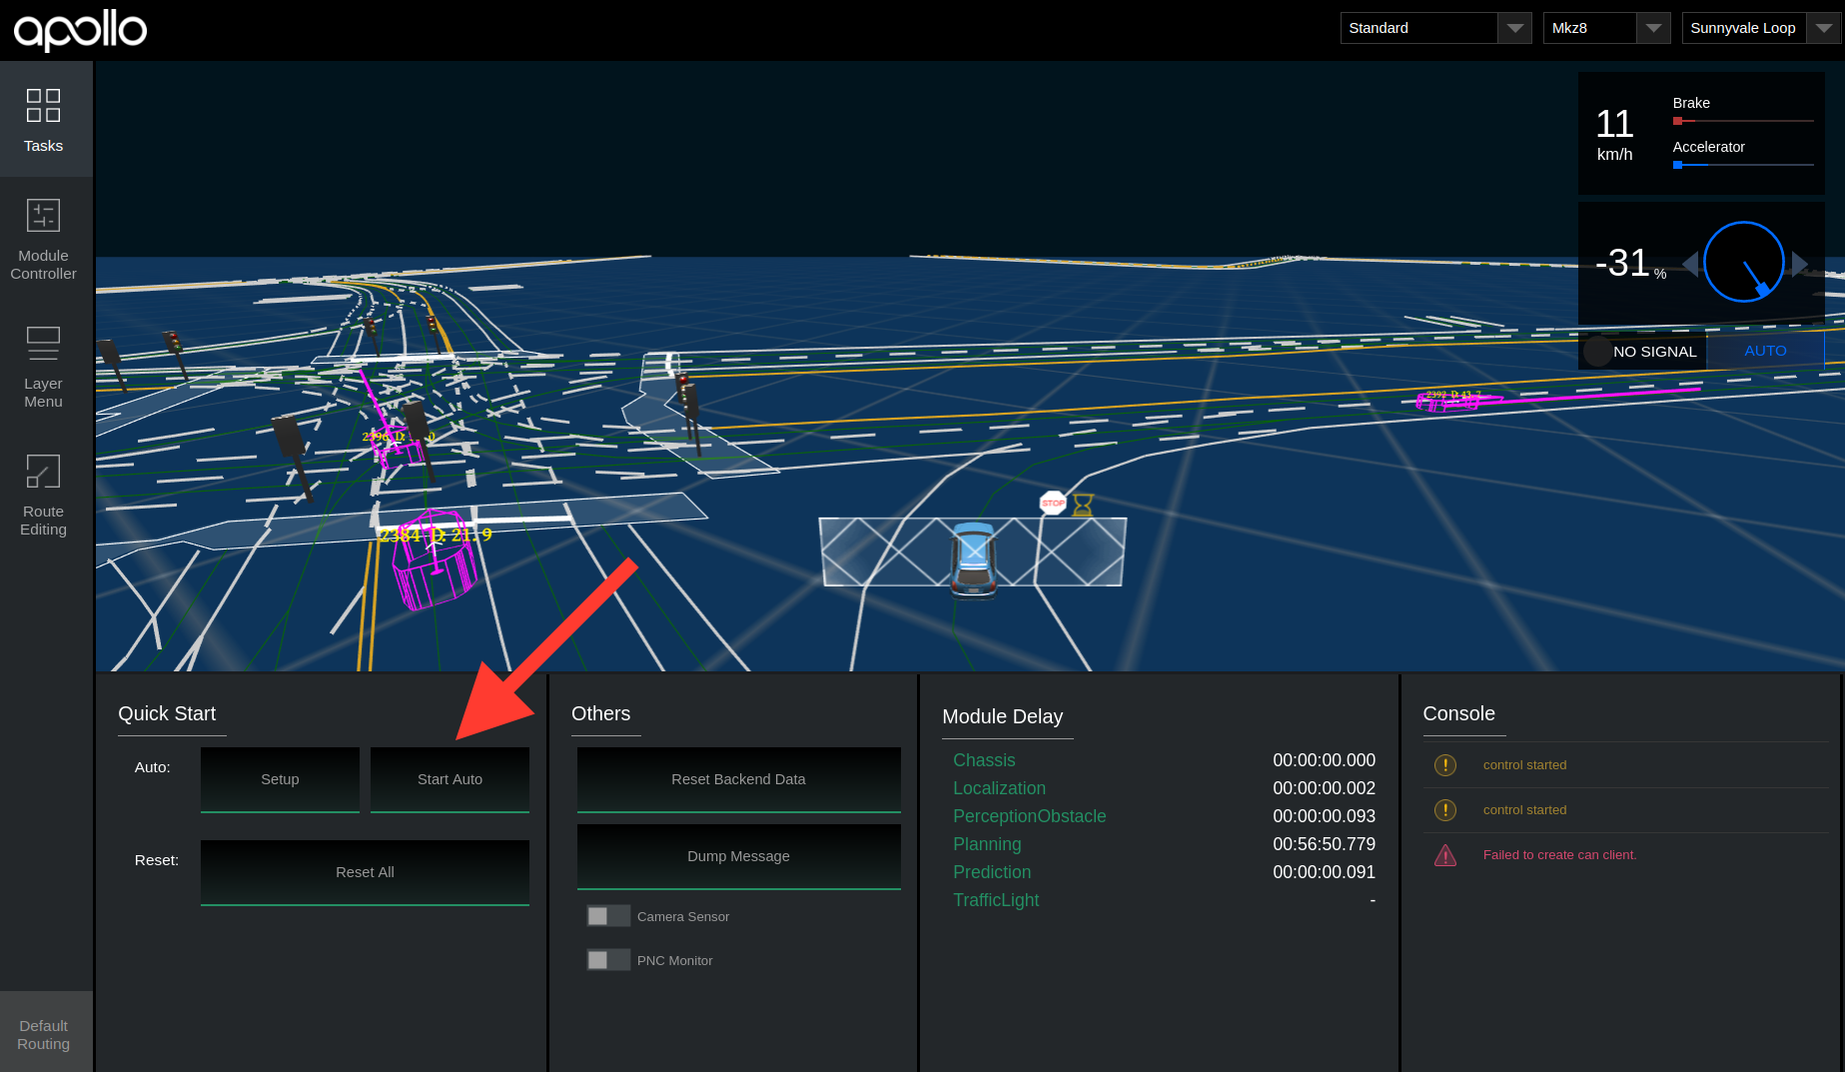1845x1072 pixels.
Task: Enable the PNC Monitor switch
Action: (607, 960)
